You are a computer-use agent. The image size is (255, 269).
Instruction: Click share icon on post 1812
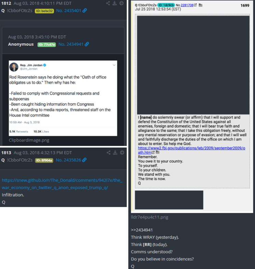coord(108,3)
